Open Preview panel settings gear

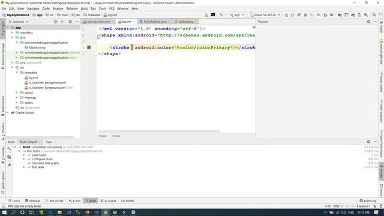pyautogui.click(x=368, y=22)
